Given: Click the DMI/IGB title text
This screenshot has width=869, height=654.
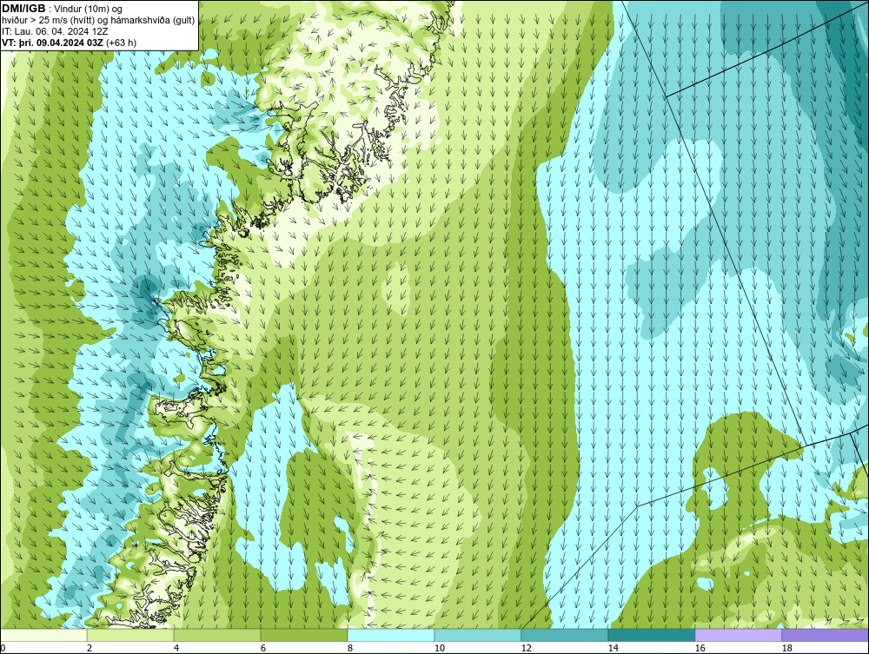Looking at the screenshot, I should (x=23, y=9).
